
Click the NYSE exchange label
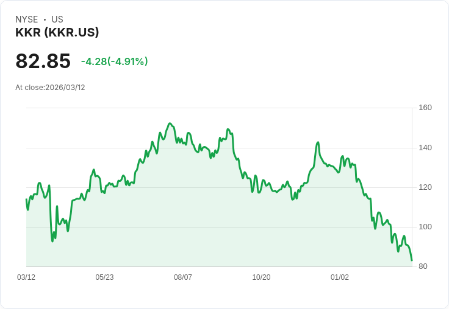pyautogui.click(x=27, y=19)
